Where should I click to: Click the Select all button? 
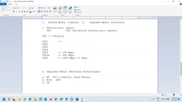tap(78, 12)
